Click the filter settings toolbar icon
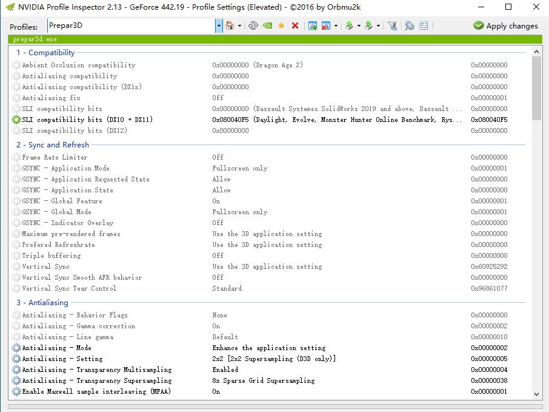 pyautogui.click(x=392, y=25)
